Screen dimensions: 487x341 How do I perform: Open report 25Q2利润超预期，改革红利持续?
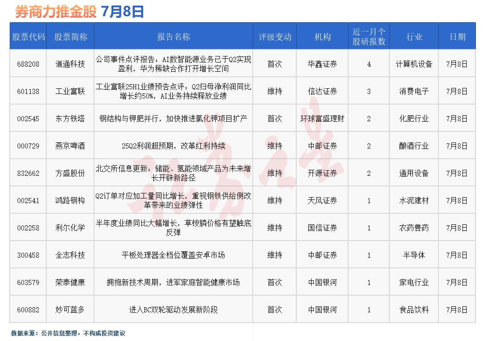(x=173, y=146)
